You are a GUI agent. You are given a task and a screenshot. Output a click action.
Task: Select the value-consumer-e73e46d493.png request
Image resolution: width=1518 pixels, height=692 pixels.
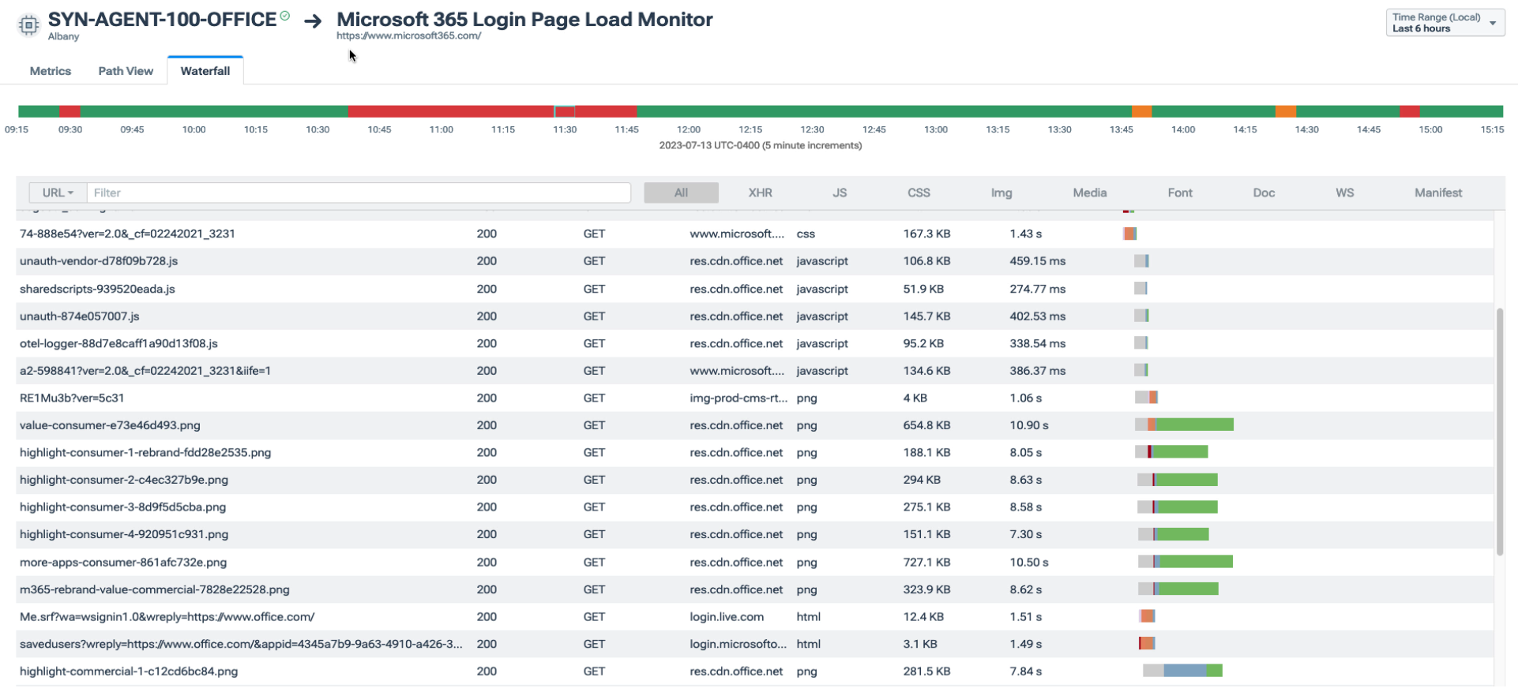click(x=754, y=425)
